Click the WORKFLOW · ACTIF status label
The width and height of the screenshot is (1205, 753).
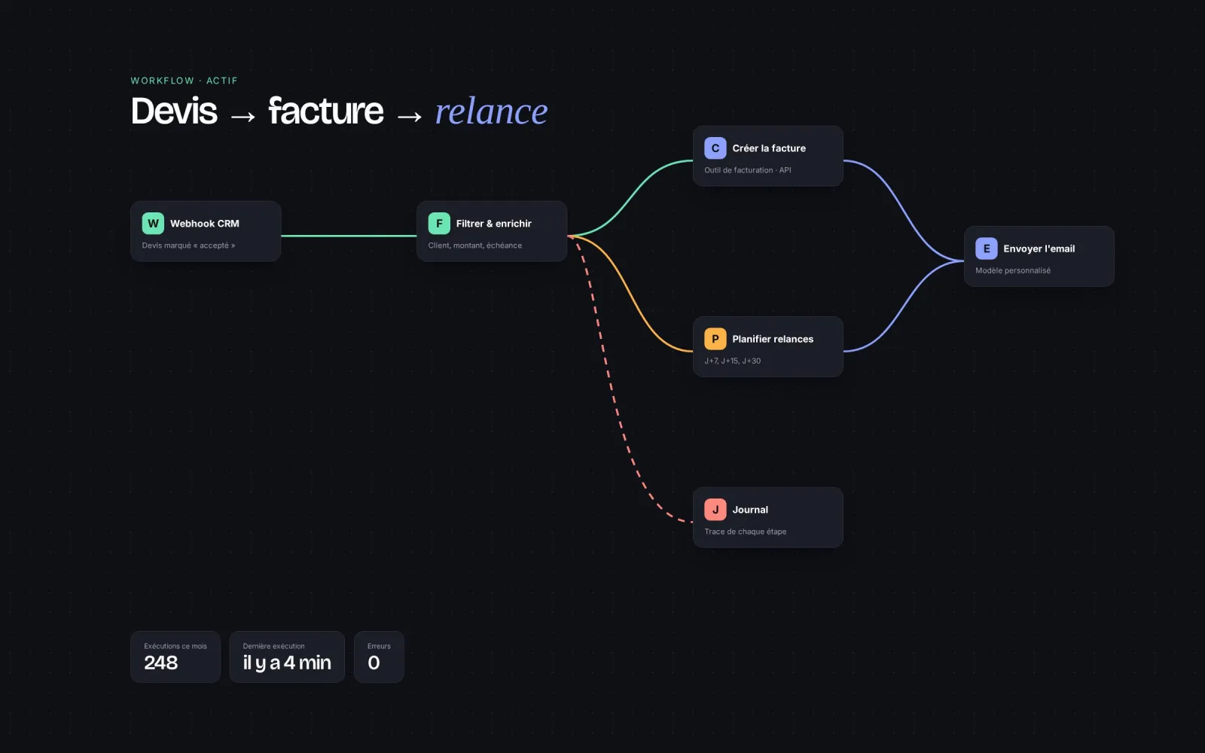184,81
